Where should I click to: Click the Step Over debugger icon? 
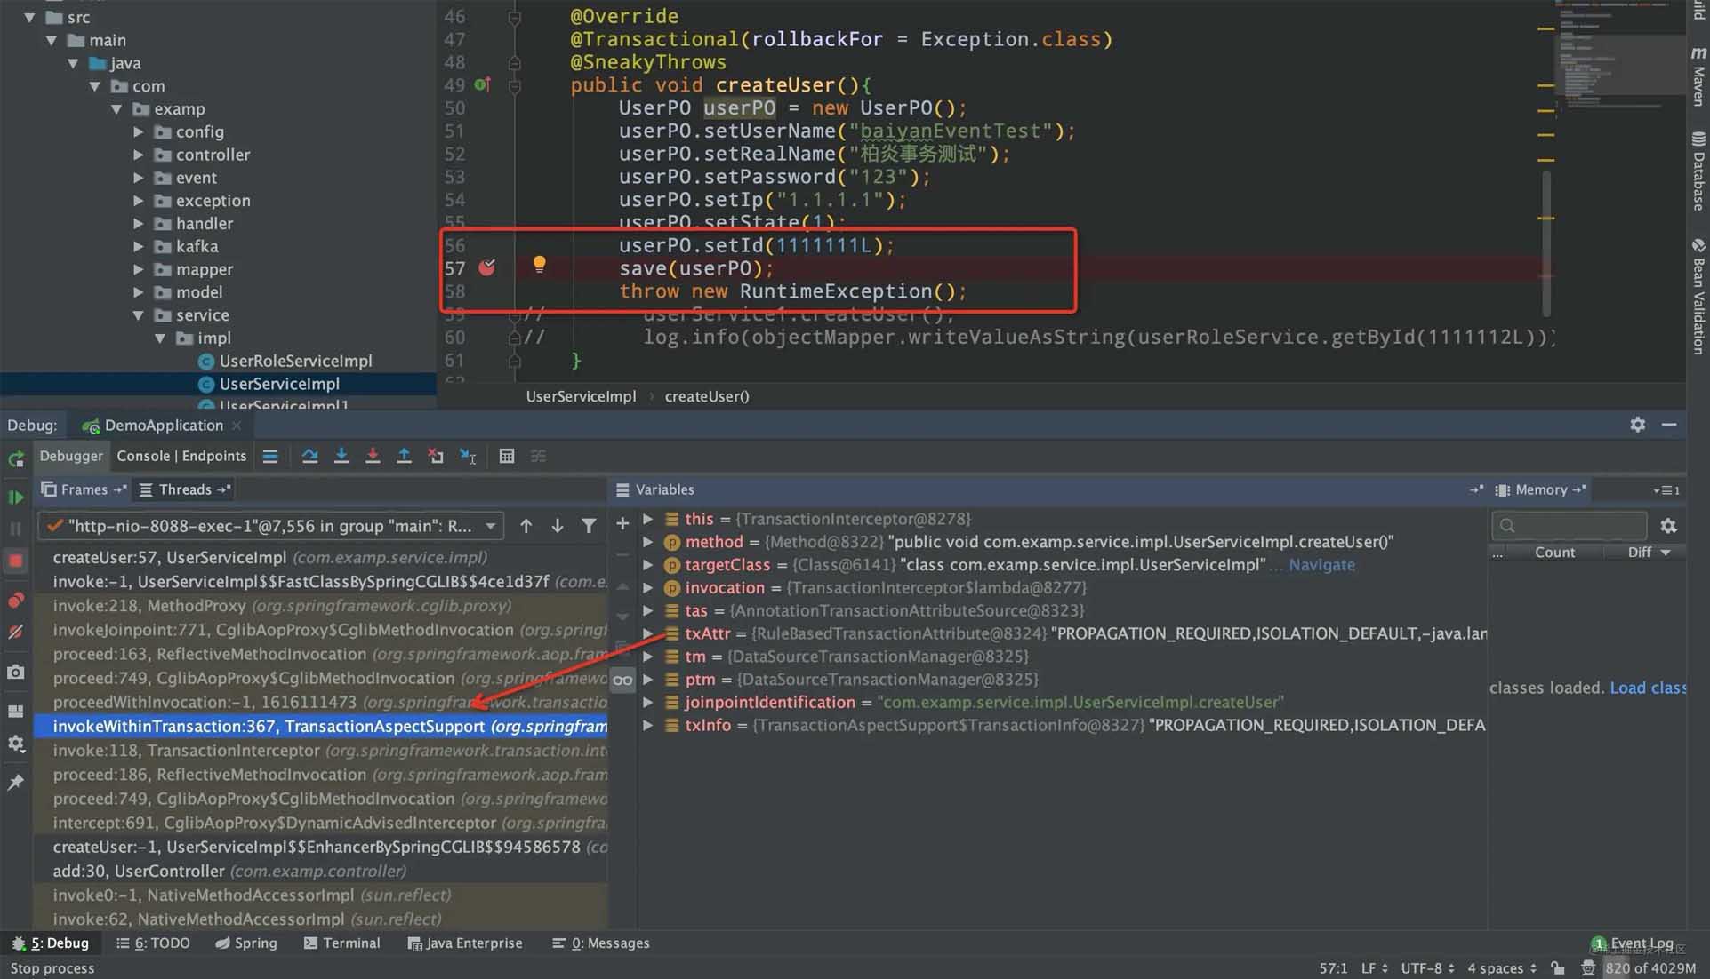pos(309,456)
